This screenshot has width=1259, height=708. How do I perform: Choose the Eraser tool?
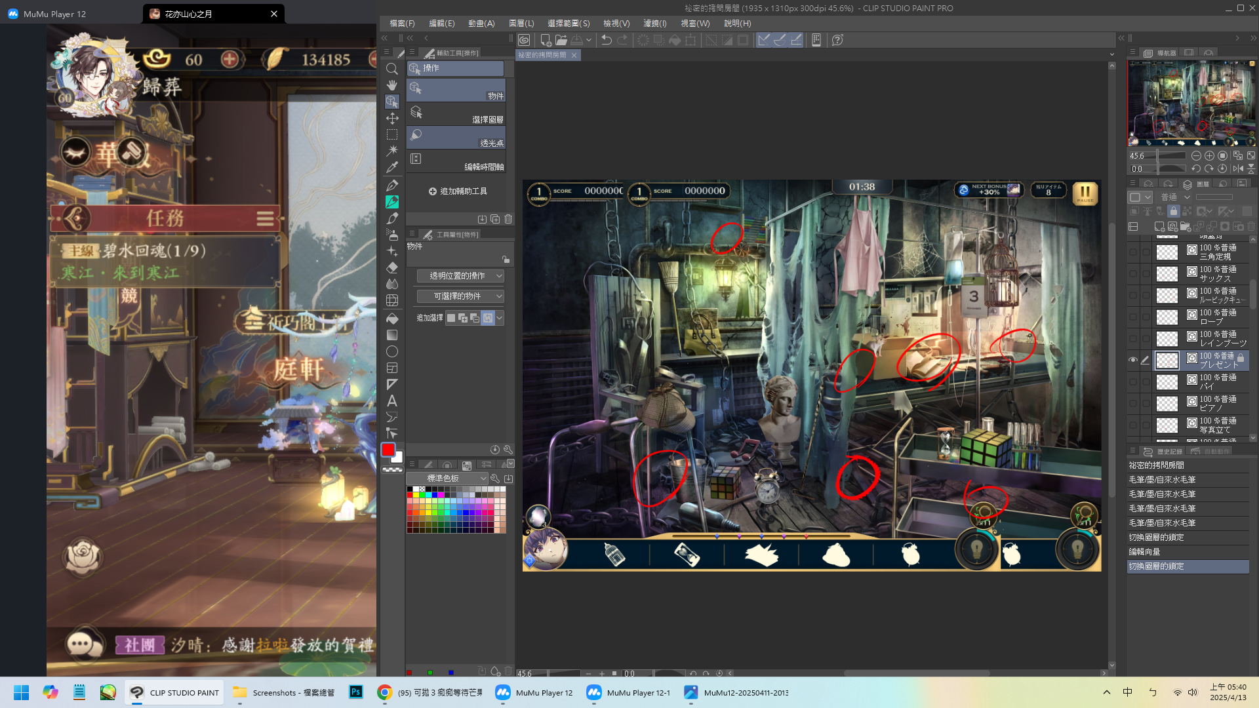point(392,267)
